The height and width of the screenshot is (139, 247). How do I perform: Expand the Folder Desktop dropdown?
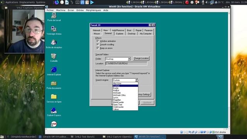129,59
